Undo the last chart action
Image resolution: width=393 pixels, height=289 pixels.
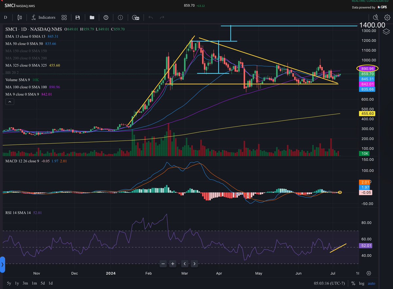pyautogui.click(x=151, y=17)
